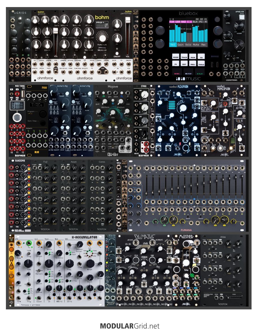260x332 pixels.
Task: Click the bohm TRS TONE knob
Action: click(x=89, y=44)
